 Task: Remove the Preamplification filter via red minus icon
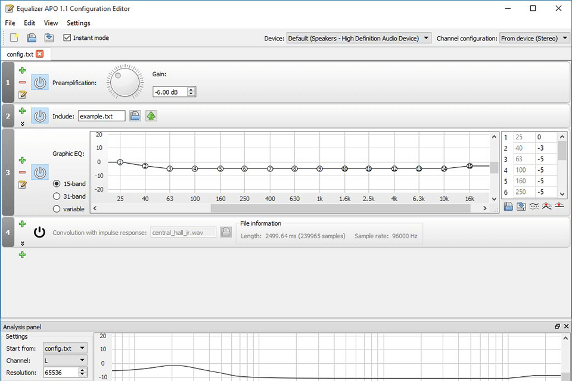point(22,82)
